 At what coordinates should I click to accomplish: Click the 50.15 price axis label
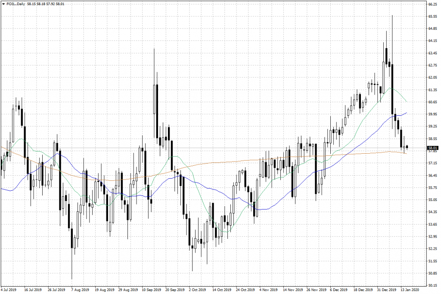click(x=432, y=285)
